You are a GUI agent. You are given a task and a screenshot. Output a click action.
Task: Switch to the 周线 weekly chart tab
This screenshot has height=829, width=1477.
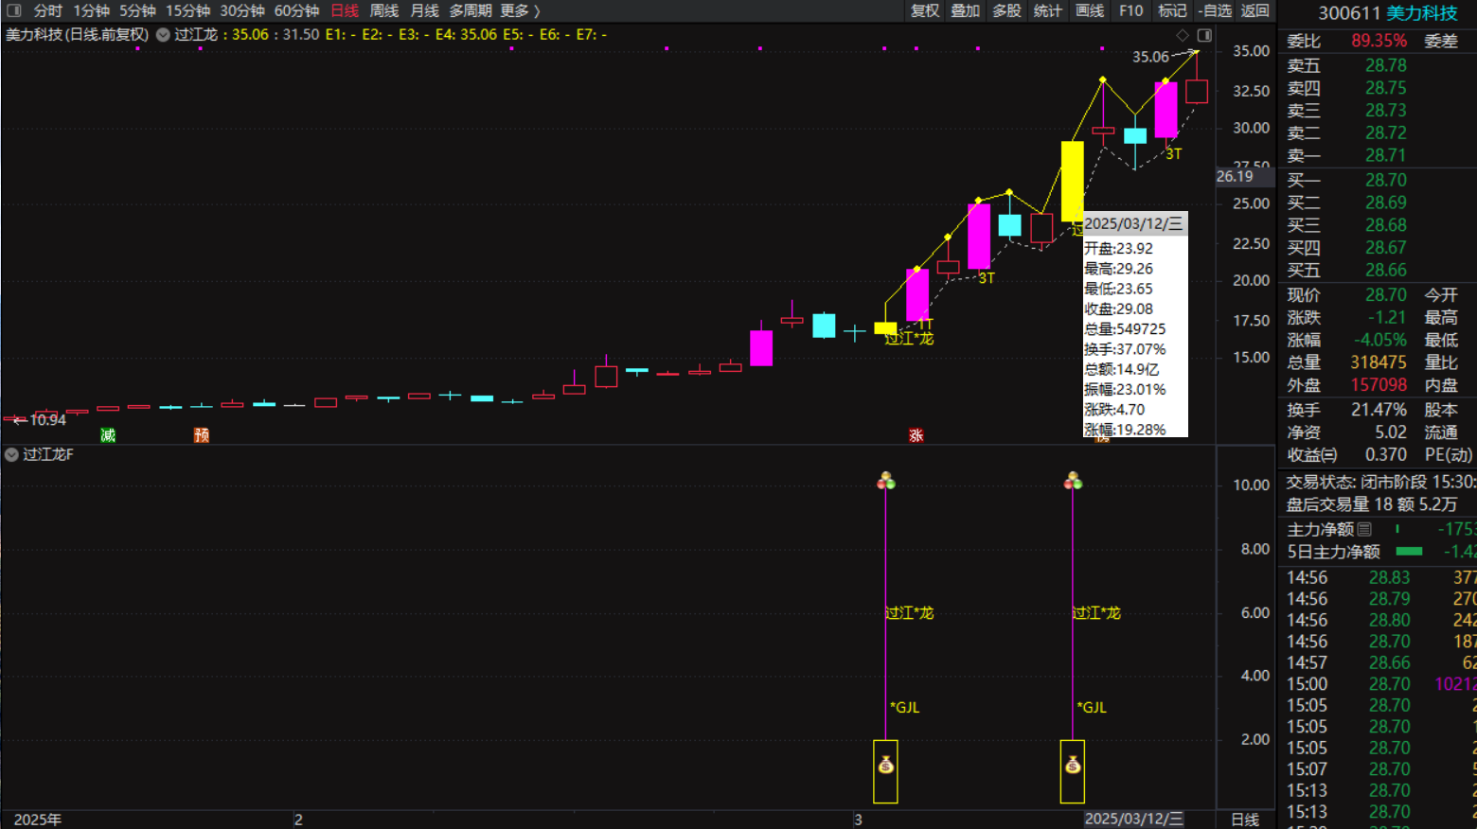click(383, 10)
